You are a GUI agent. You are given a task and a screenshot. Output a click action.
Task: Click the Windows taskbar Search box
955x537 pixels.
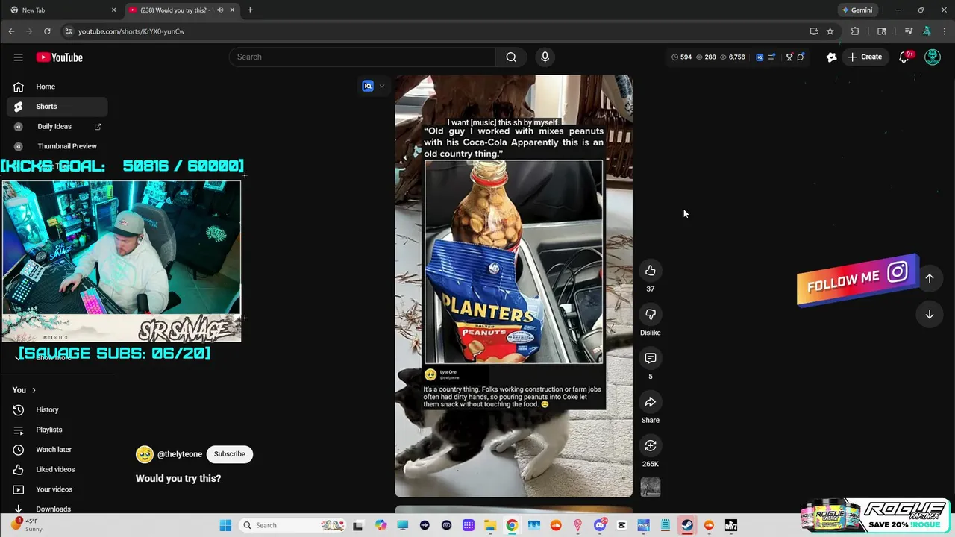click(292, 525)
